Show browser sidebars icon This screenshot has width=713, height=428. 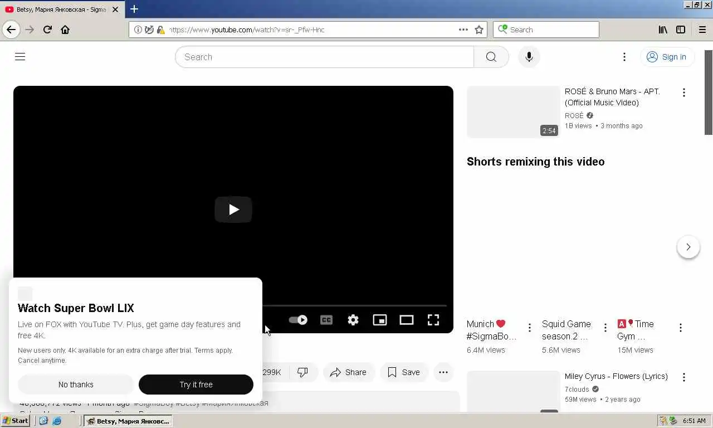[681, 30]
